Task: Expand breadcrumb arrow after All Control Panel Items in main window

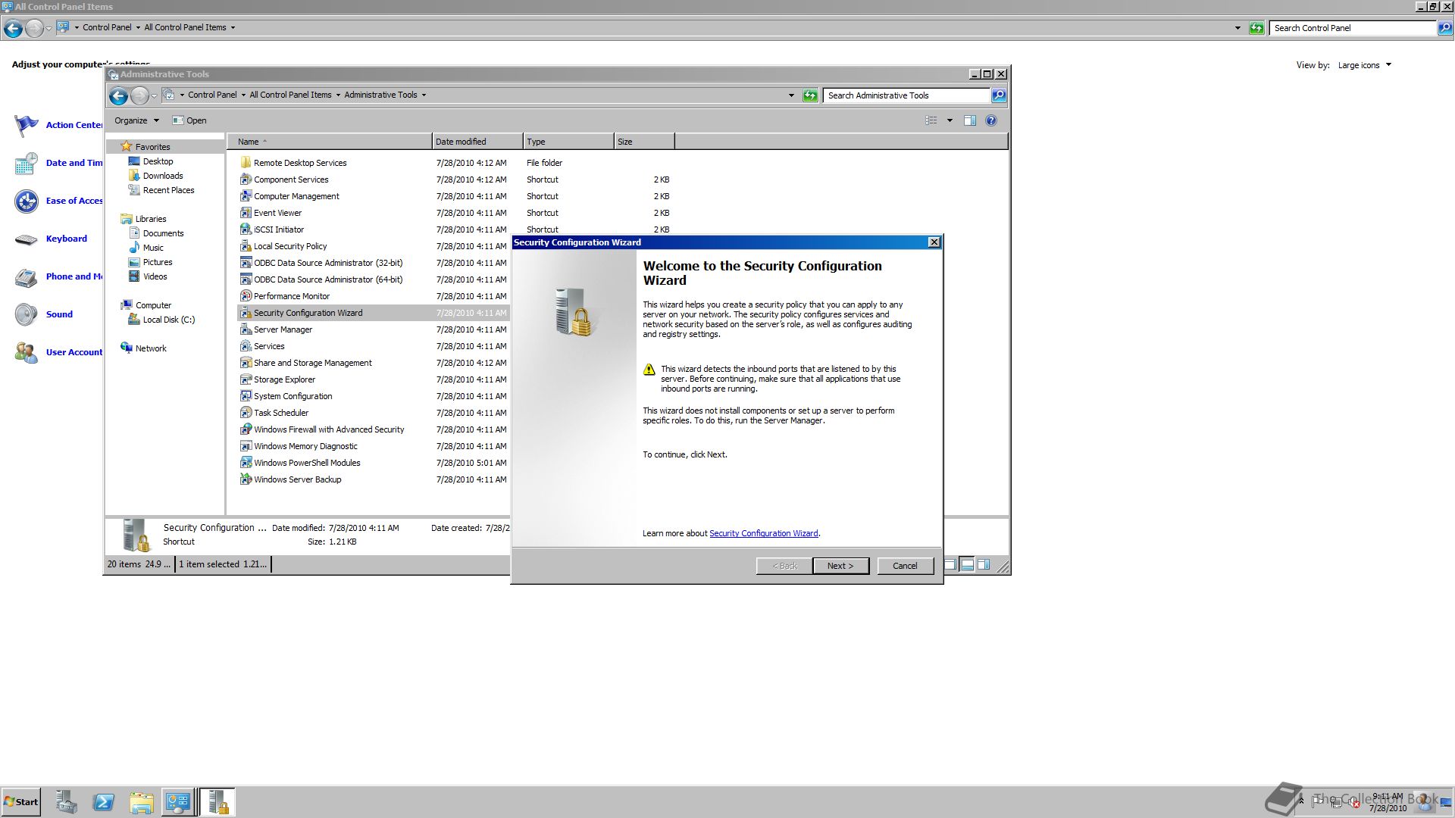Action: click(233, 28)
